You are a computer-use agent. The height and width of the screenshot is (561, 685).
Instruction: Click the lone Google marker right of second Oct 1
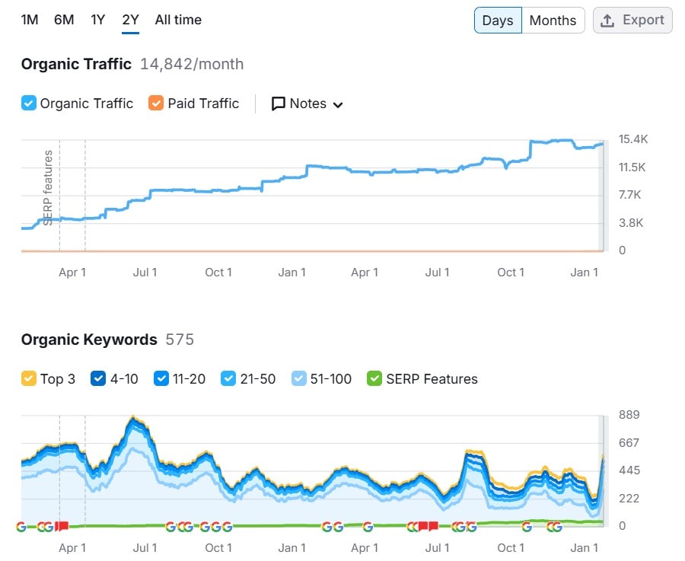pyautogui.click(x=527, y=526)
